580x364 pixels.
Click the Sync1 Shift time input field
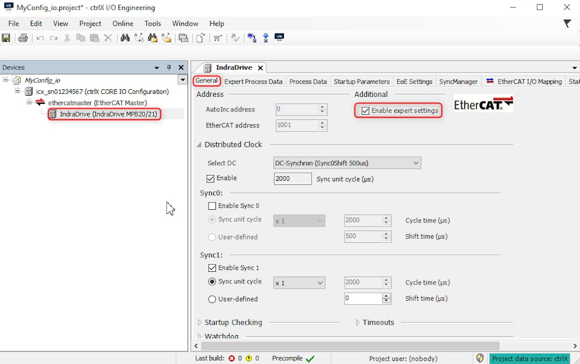(x=363, y=299)
